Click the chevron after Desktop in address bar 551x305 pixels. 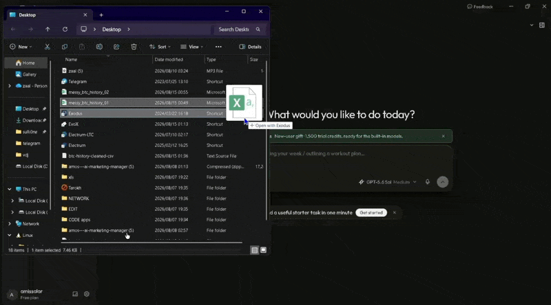point(129,30)
